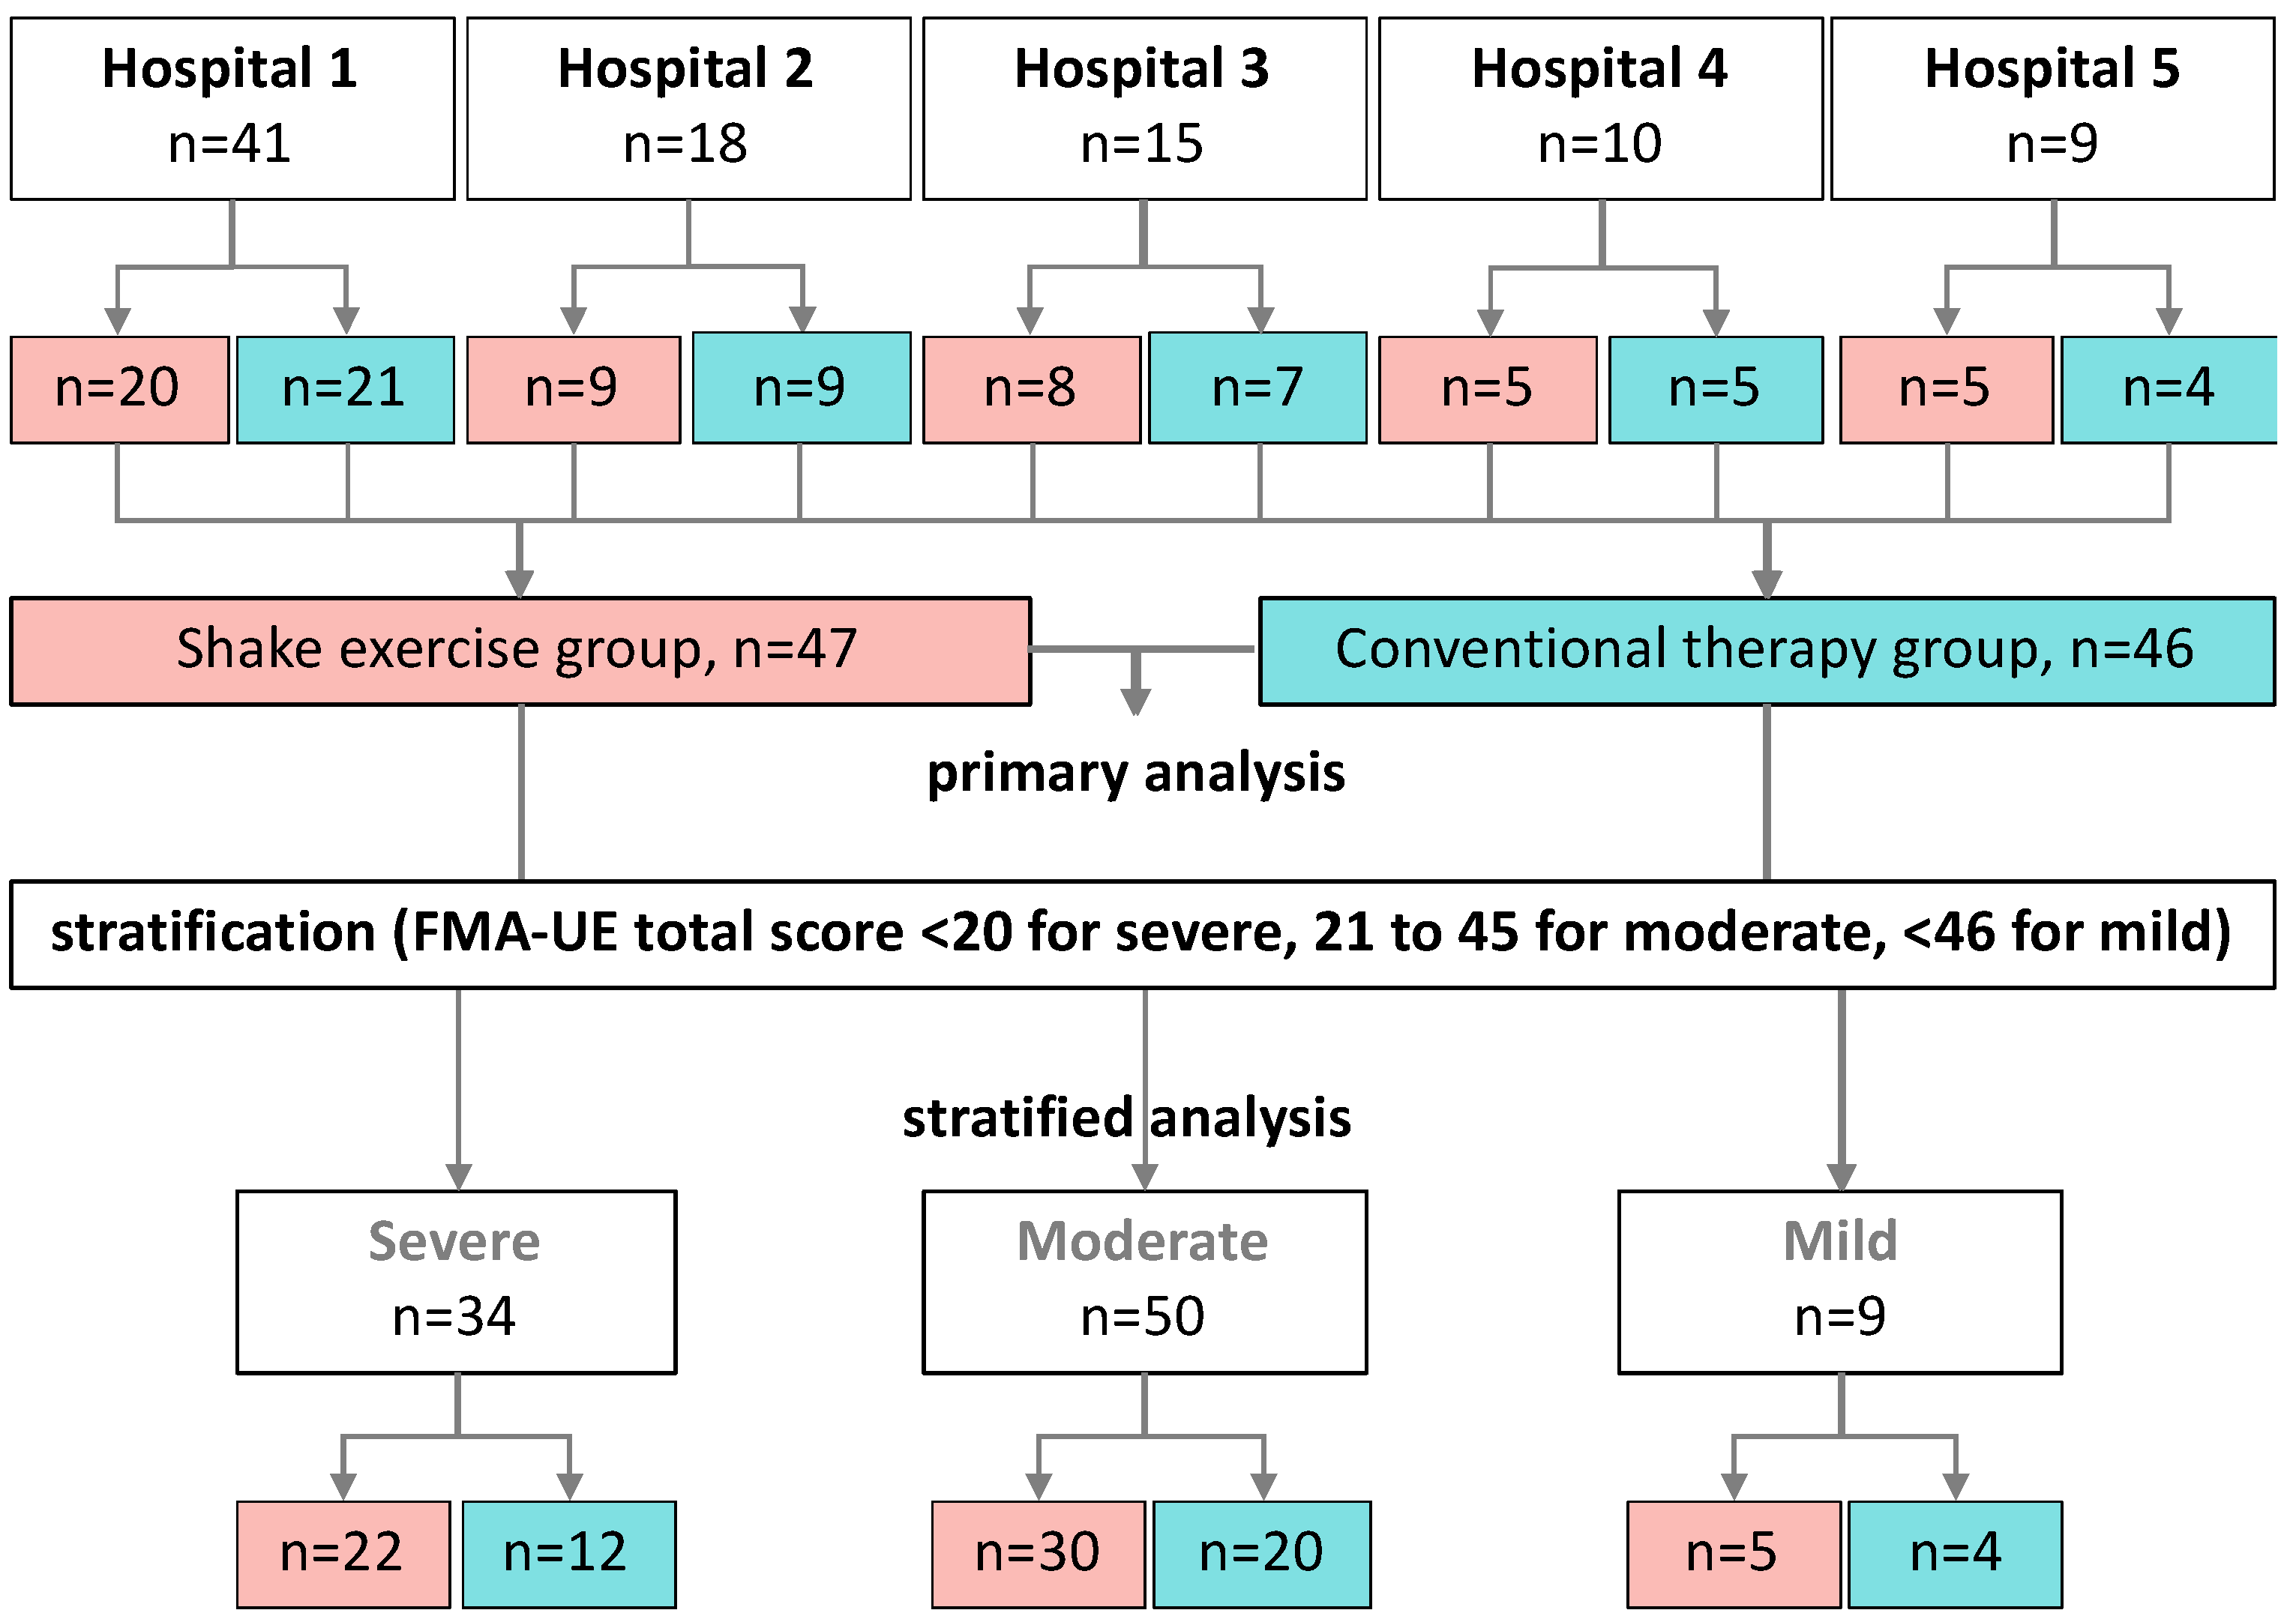Click the pink n=5 box under Mild
The height and width of the screenshot is (1622, 2296).
[x=1734, y=1554]
